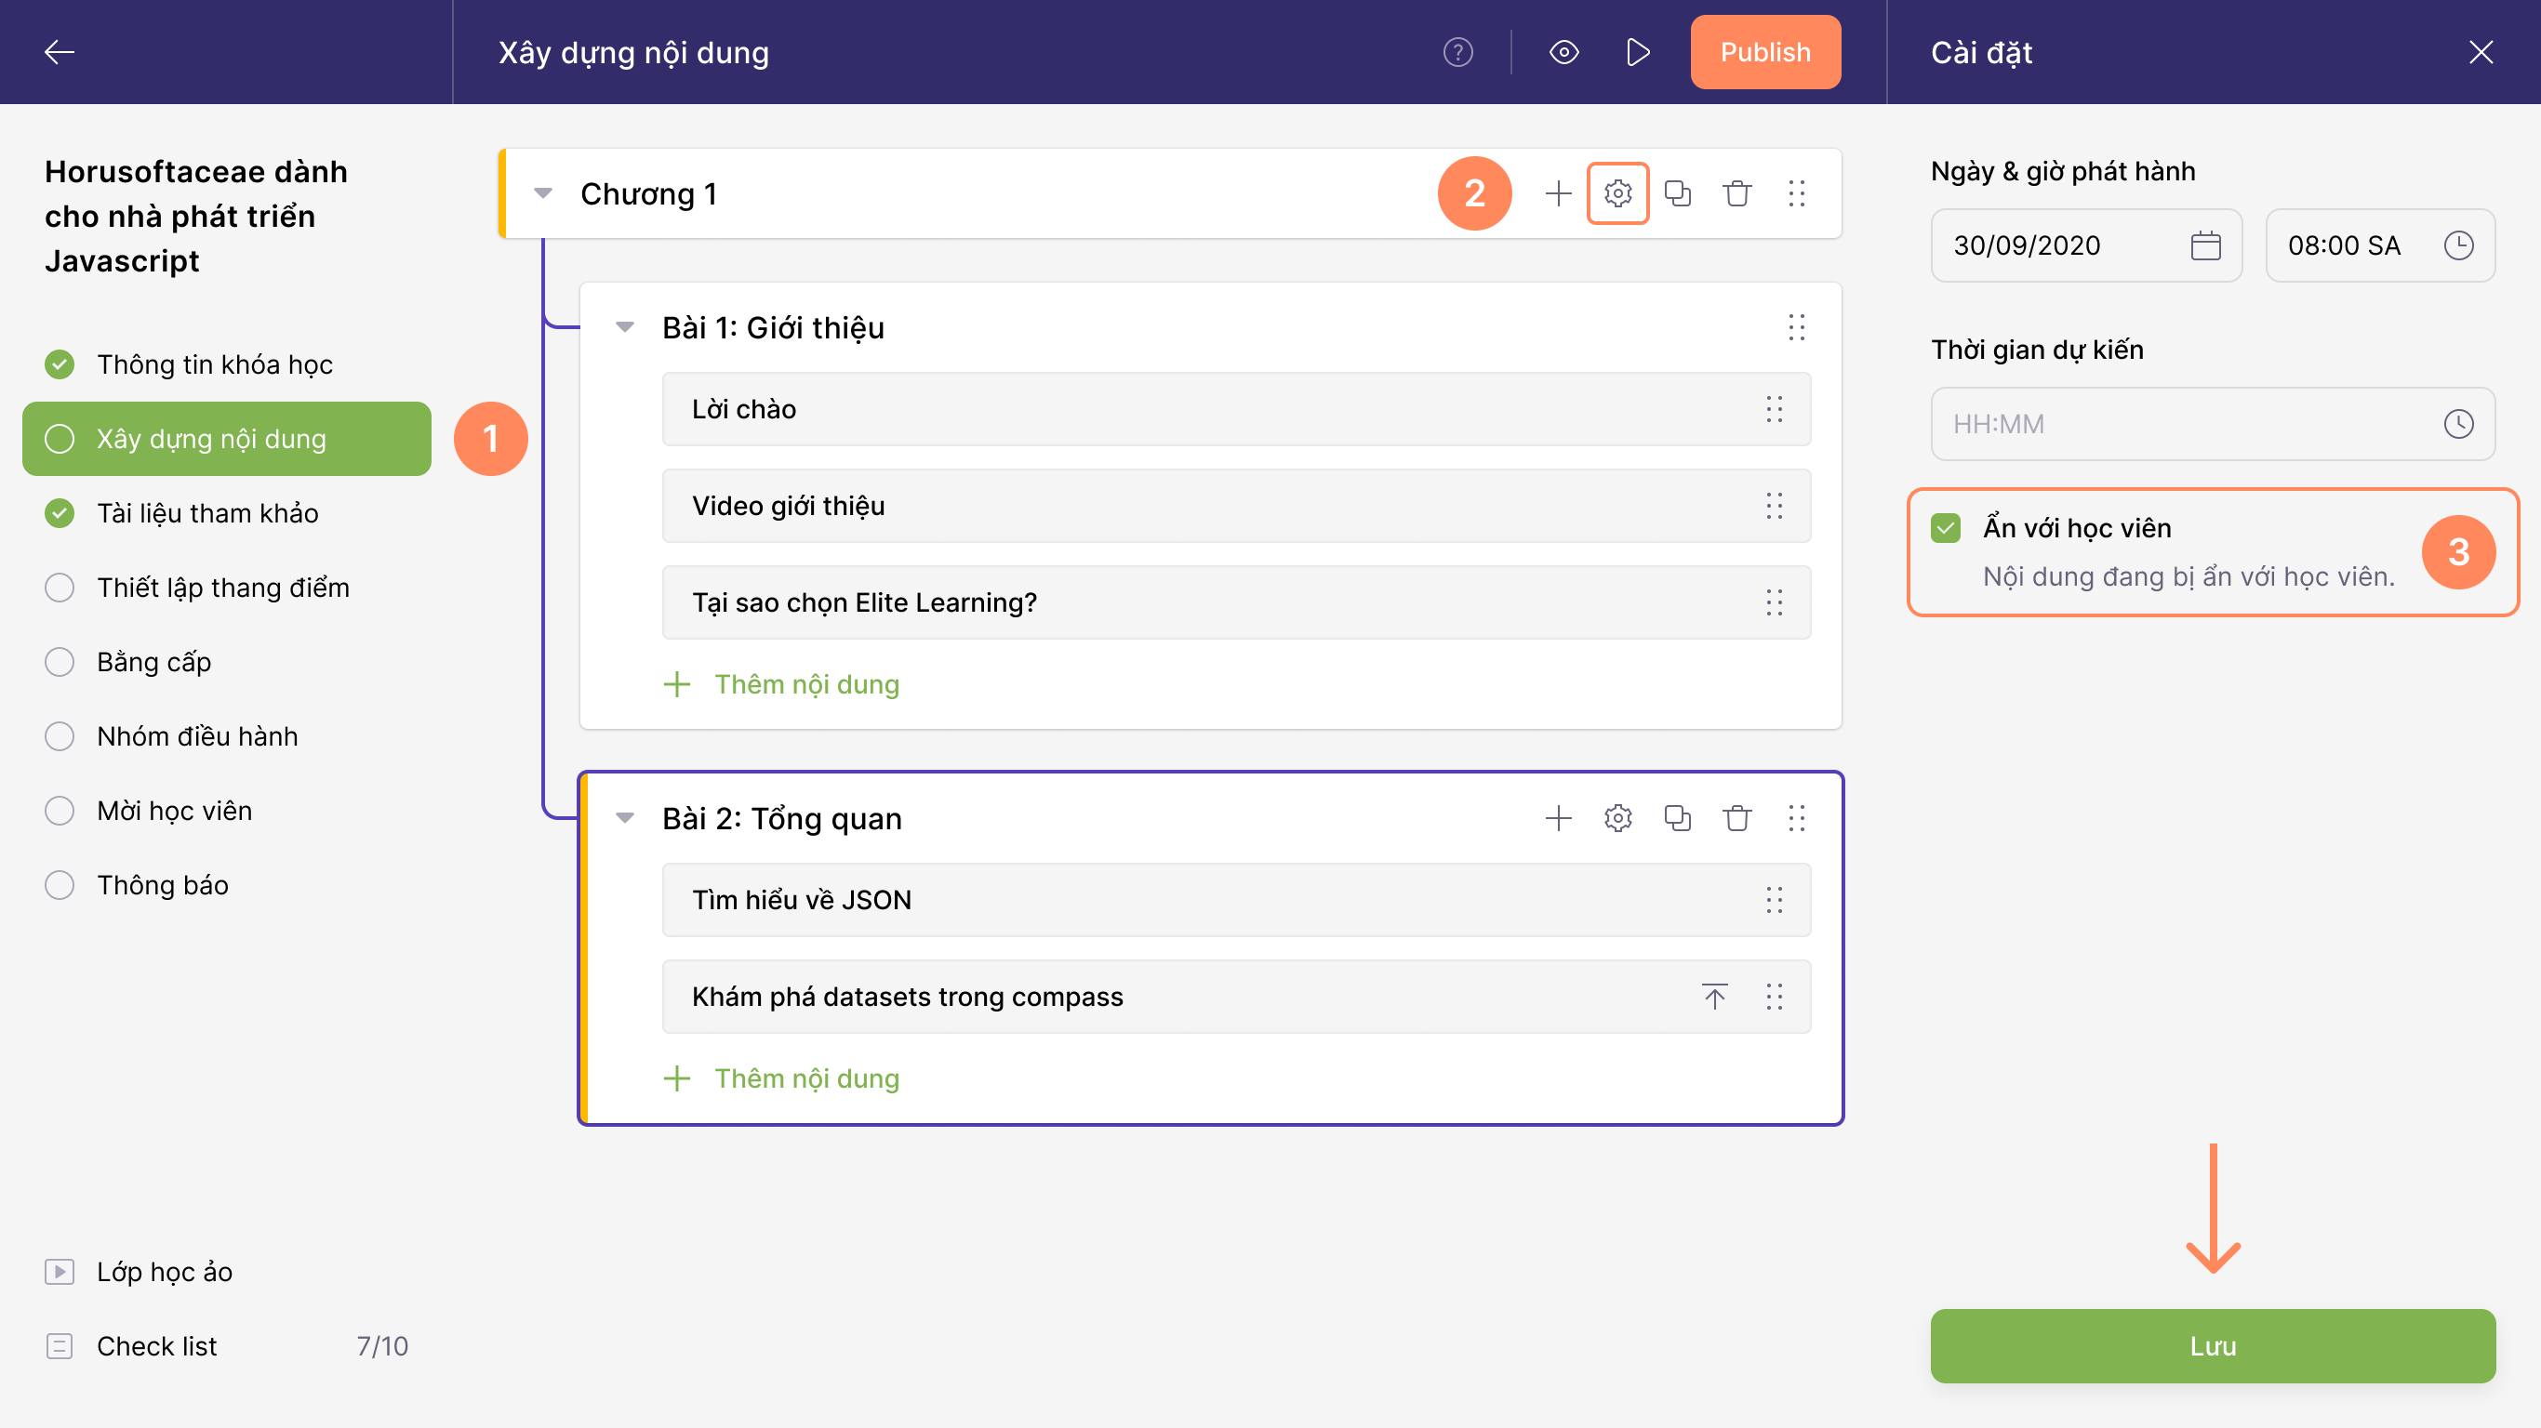This screenshot has height=1428, width=2541.
Task: Uncheck Ẩn với học viên checkbox
Action: pos(1945,529)
